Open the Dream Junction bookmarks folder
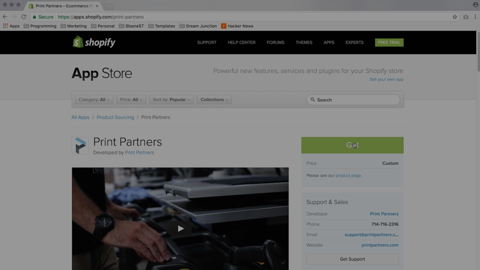 click(x=198, y=26)
